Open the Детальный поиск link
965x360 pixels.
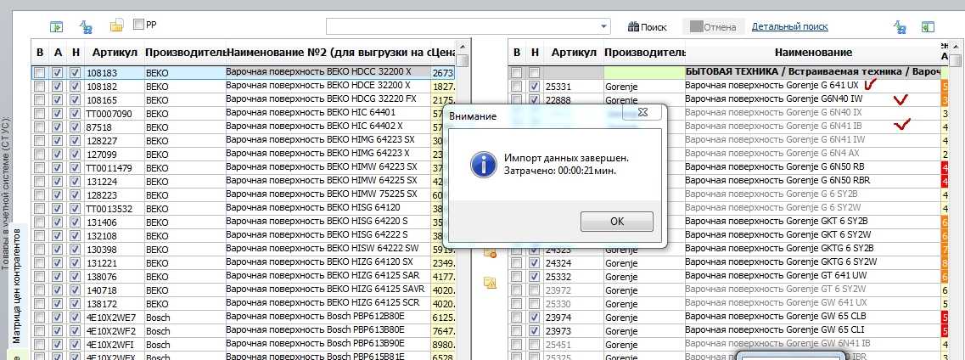click(x=789, y=26)
